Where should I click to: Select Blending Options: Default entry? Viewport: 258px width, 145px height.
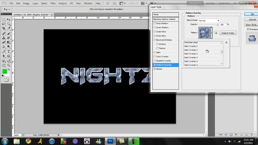pyautogui.click(x=166, y=19)
